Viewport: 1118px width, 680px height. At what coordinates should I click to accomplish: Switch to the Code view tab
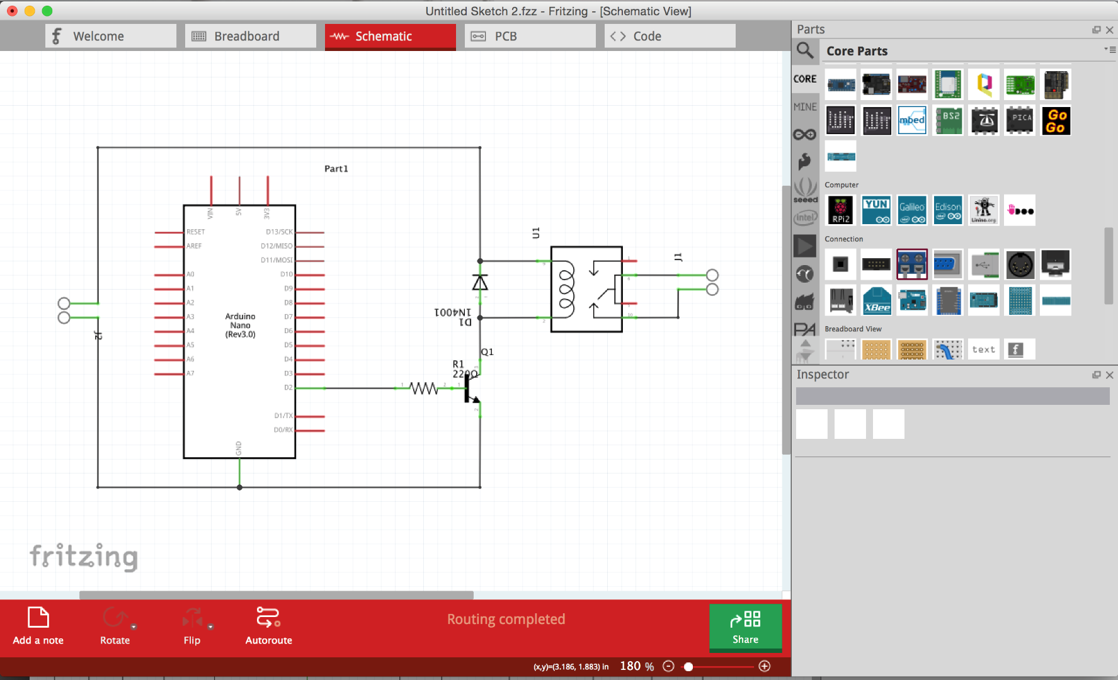(670, 36)
